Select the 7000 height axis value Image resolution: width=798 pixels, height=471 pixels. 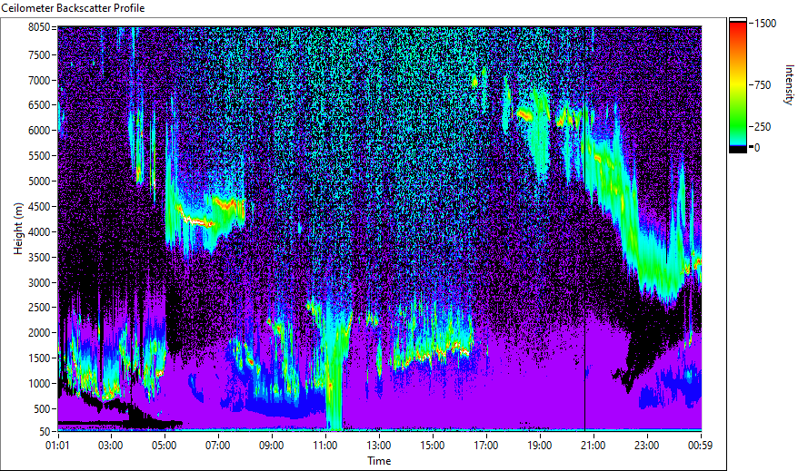pyautogui.click(x=39, y=80)
